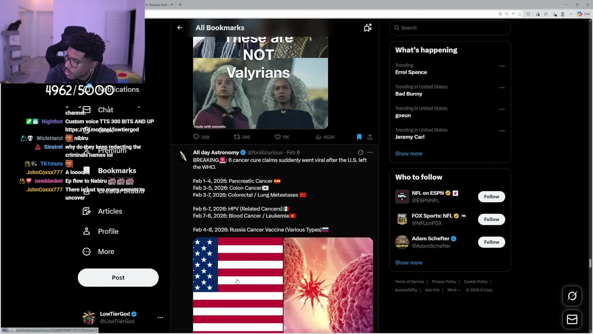Open browser zoom magnifier icon
Image resolution: width=593 pixels, height=334 pixels.
(506, 14)
